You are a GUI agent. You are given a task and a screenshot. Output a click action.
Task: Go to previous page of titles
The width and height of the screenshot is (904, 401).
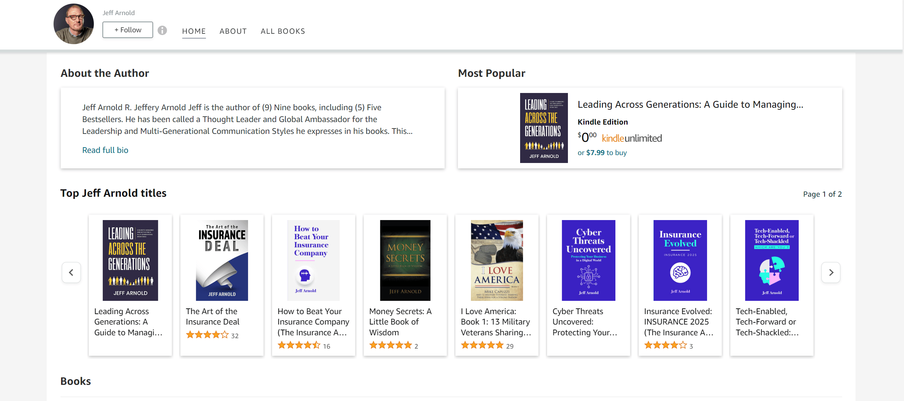pyautogui.click(x=71, y=272)
